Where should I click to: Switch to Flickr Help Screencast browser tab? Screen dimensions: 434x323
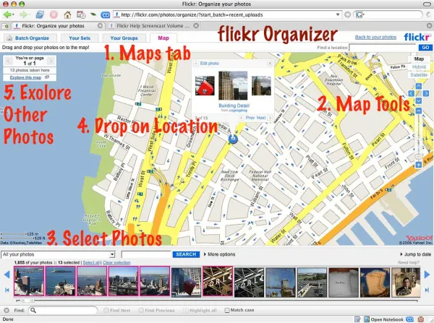click(153, 26)
